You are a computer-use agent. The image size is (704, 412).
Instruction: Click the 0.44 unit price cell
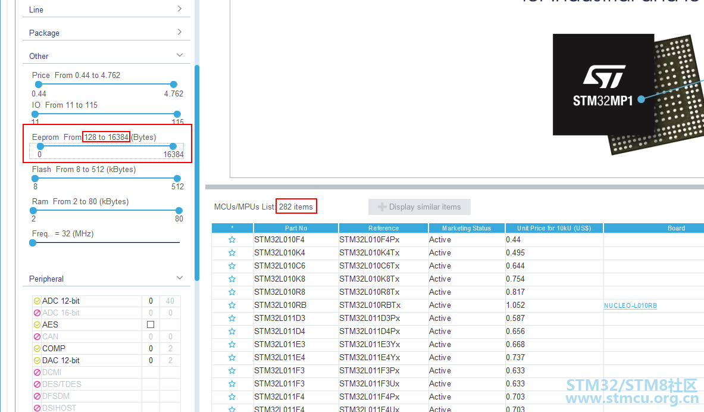pyautogui.click(x=554, y=240)
